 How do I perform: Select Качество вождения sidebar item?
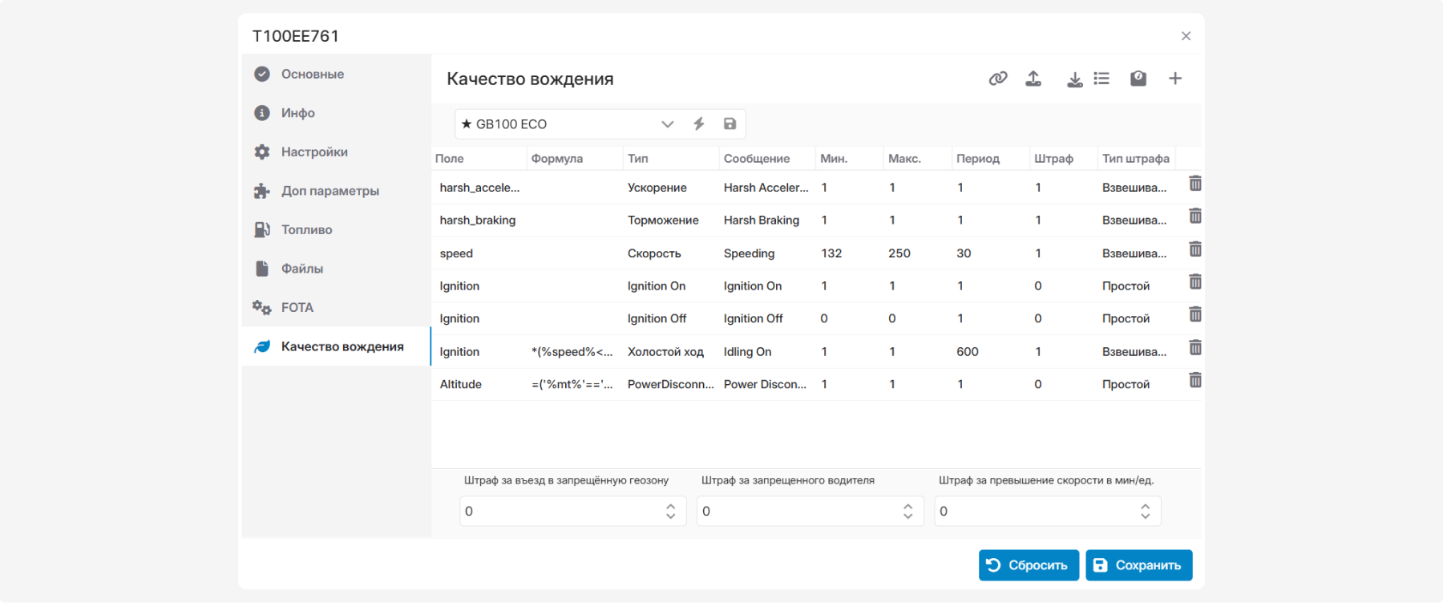[336, 346]
